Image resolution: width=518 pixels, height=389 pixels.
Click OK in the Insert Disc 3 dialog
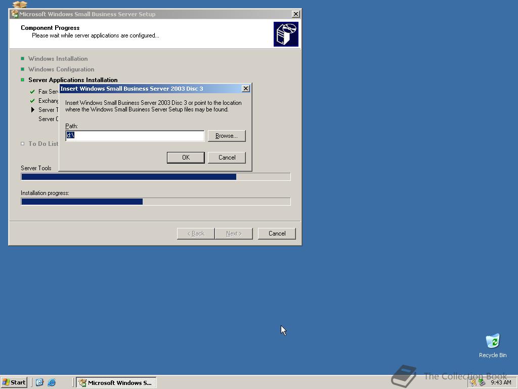coord(186,158)
